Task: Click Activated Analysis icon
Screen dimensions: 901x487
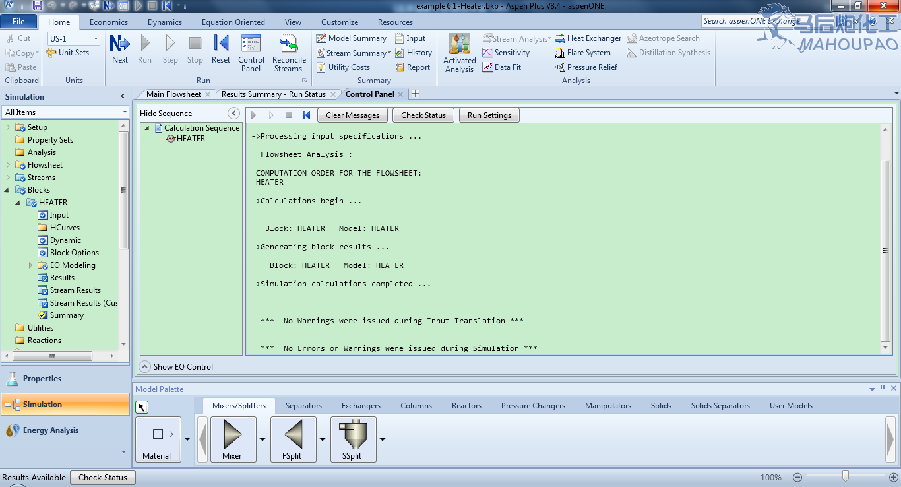Action: point(460,53)
